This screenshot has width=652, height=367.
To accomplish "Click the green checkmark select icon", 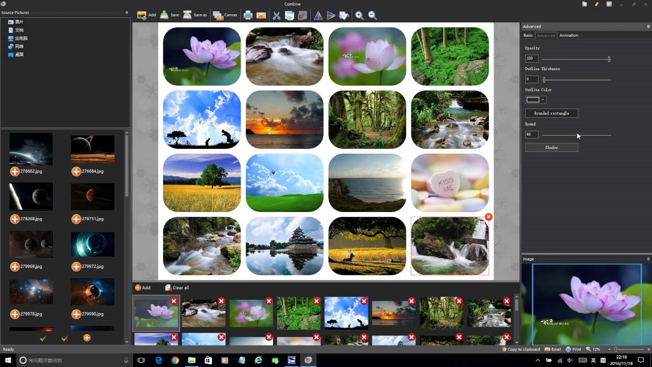I will tap(43, 338).
